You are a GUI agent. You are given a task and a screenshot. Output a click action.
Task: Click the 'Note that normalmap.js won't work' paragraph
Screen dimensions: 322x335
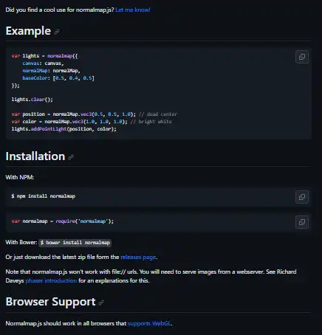click(x=151, y=276)
